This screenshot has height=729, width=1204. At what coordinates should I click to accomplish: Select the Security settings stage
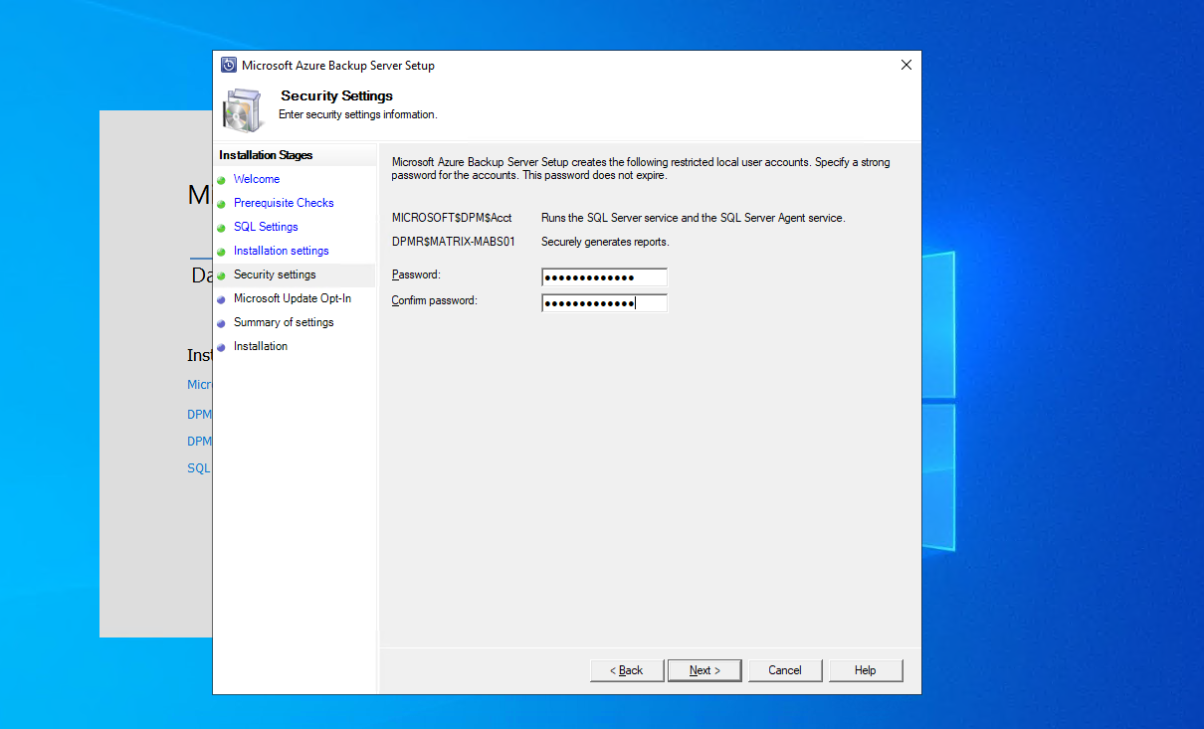point(275,274)
